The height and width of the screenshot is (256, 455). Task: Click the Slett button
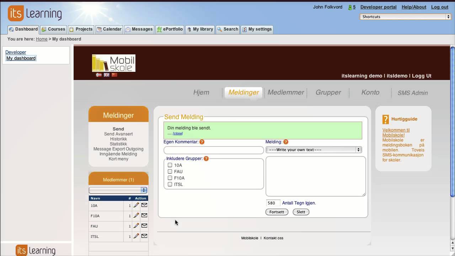[301, 212]
